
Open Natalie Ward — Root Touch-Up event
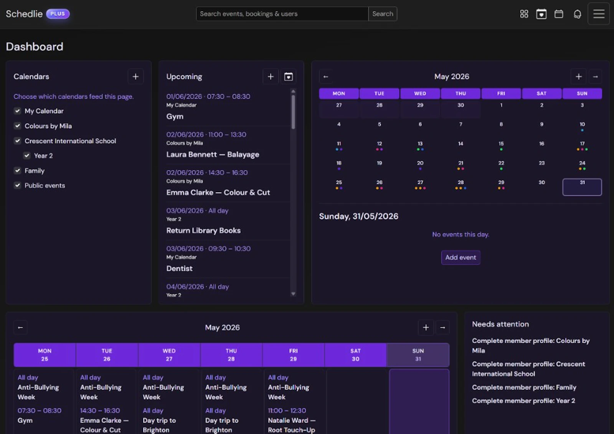(292, 421)
